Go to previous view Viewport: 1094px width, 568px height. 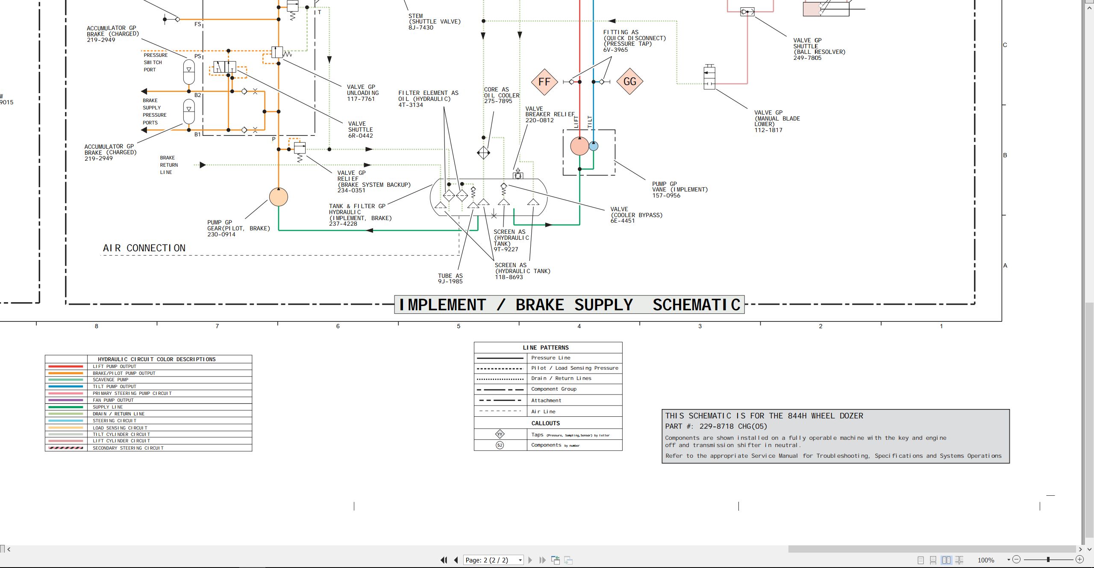coord(556,560)
